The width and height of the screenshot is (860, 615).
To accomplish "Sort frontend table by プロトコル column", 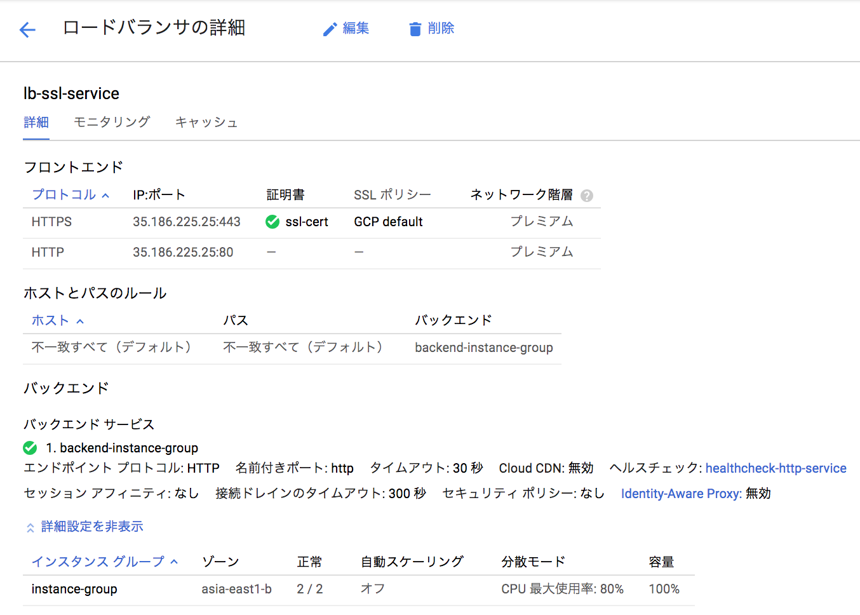I will tap(71, 194).
